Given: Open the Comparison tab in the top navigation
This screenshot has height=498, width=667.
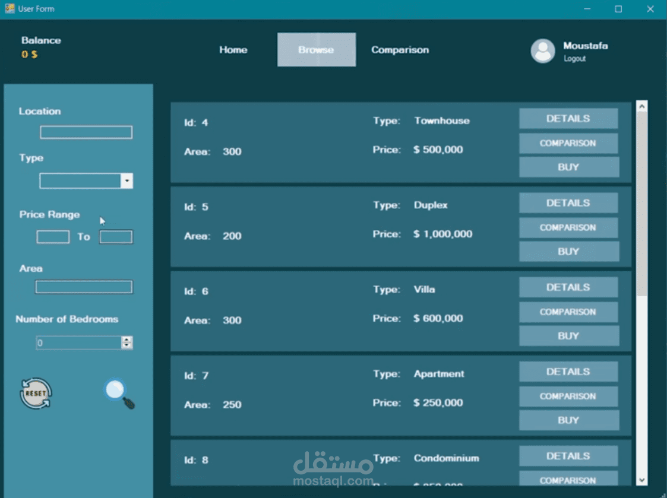Looking at the screenshot, I should click(x=400, y=50).
